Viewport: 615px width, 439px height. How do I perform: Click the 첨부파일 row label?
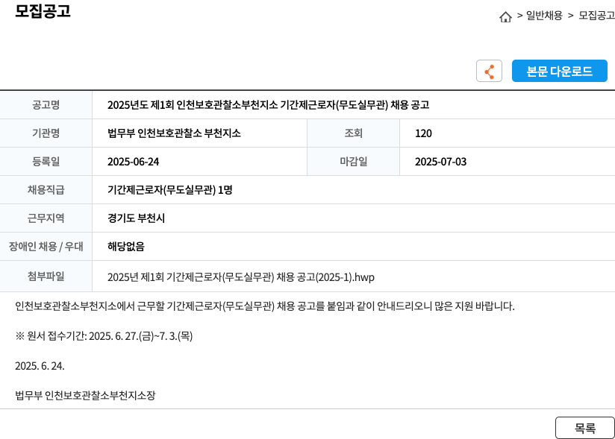pyautogui.click(x=46, y=276)
